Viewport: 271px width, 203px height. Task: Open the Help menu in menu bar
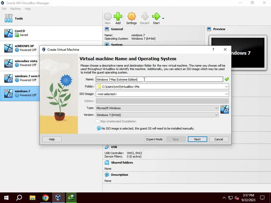pyautogui.click(x=28, y=9)
